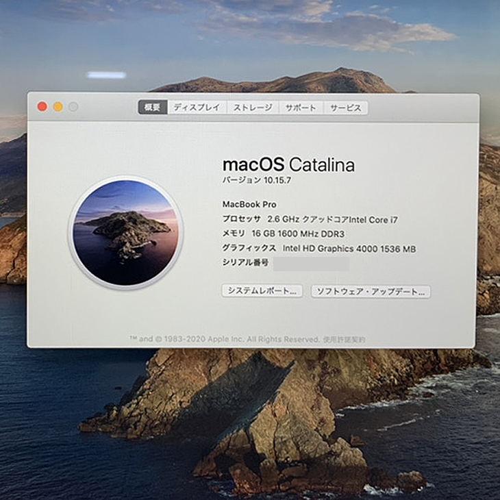Click the macOS Catalina island logo
The height and width of the screenshot is (500, 500).
click(x=125, y=233)
